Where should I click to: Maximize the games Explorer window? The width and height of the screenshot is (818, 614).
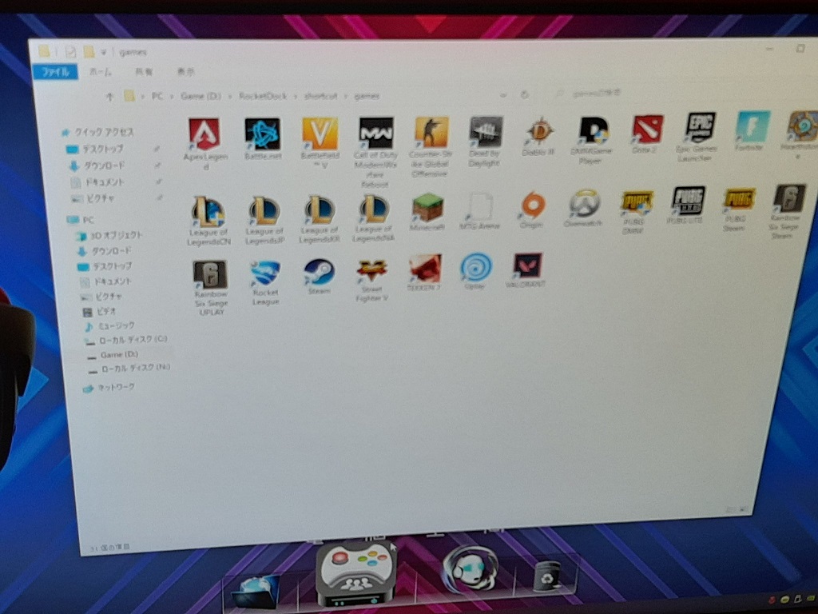click(800, 49)
